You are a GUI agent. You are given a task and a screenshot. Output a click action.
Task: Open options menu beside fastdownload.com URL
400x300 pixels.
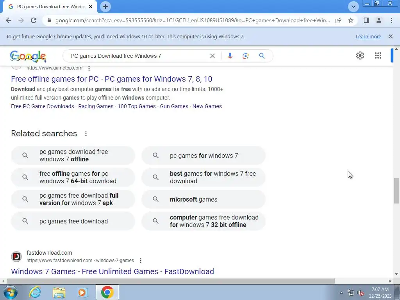click(141, 261)
